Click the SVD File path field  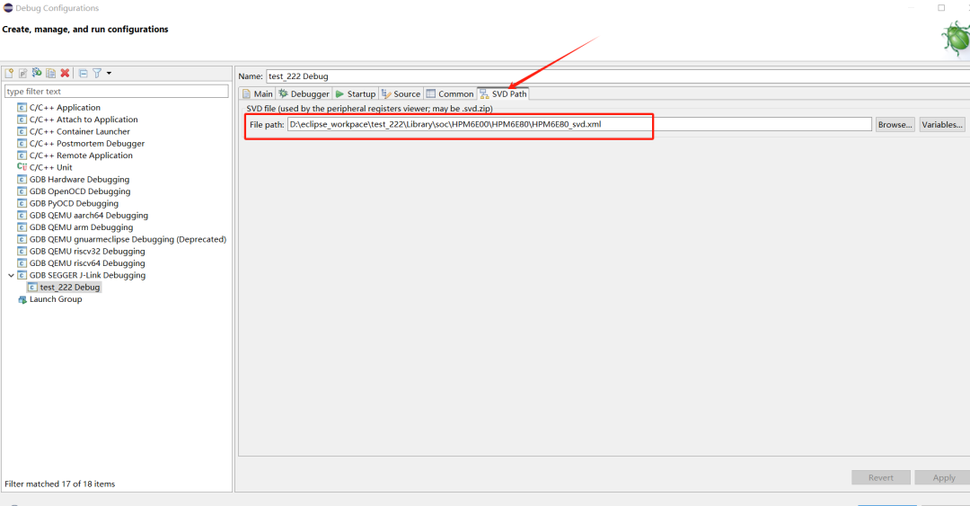click(x=579, y=125)
